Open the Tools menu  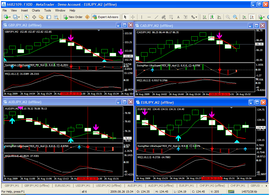coord(48,10)
